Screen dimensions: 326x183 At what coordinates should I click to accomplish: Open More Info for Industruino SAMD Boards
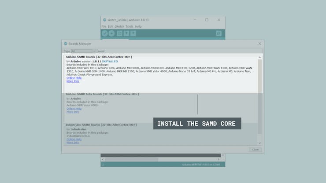click(73, 143)
